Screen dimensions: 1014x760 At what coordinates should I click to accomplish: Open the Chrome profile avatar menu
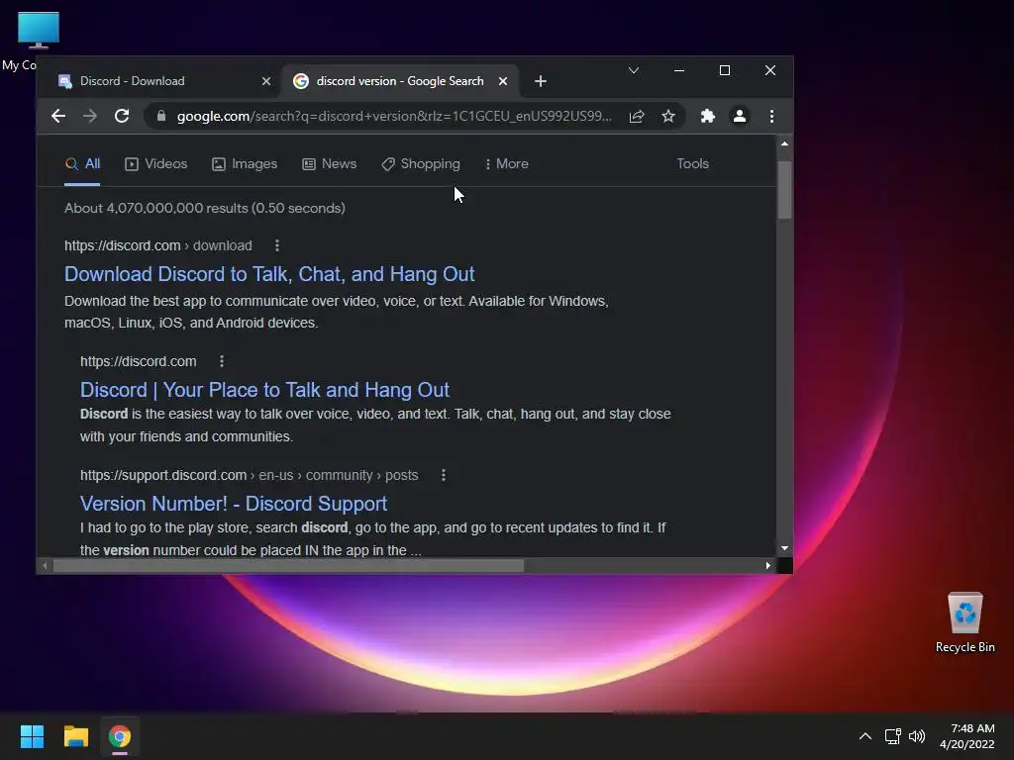pos(739,116)
